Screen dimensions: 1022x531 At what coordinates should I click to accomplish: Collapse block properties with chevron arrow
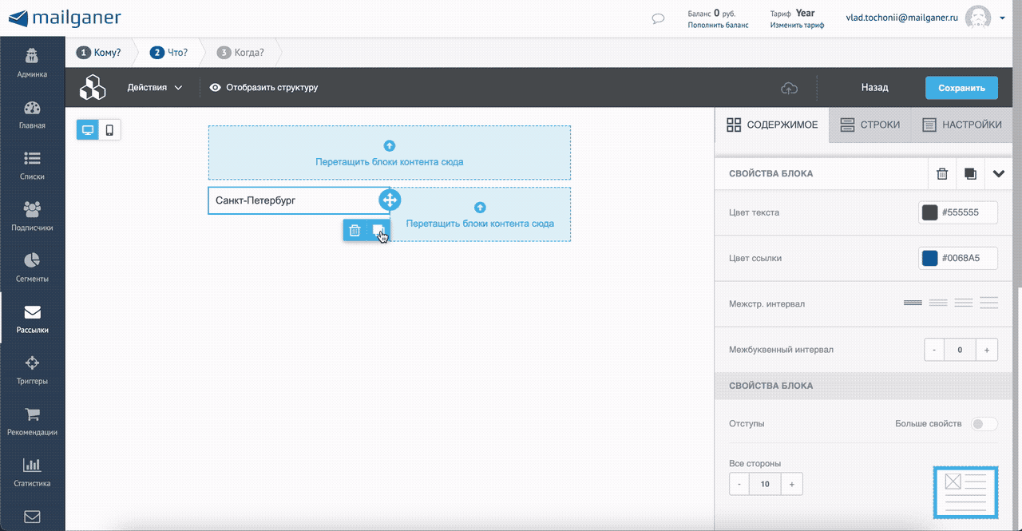click(x=998, y=173)
